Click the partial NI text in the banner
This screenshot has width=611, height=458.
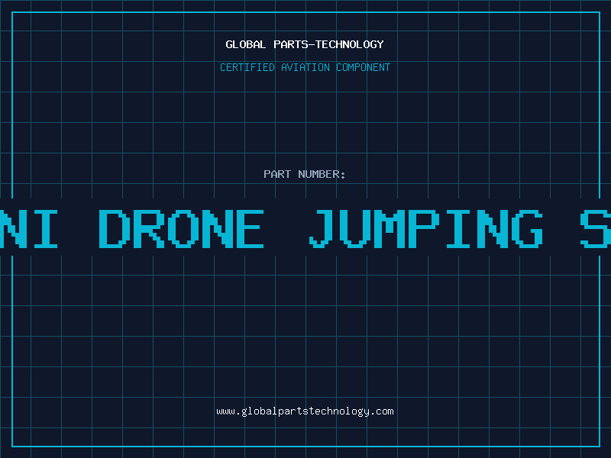click(x=29, y=229)
